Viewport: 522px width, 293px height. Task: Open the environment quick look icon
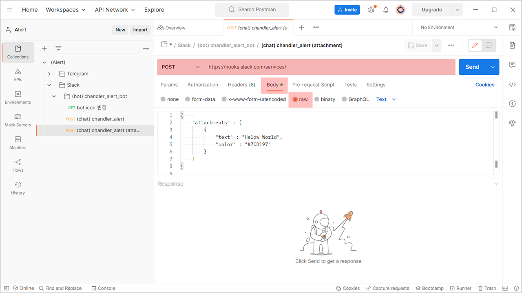click(513, 27)
